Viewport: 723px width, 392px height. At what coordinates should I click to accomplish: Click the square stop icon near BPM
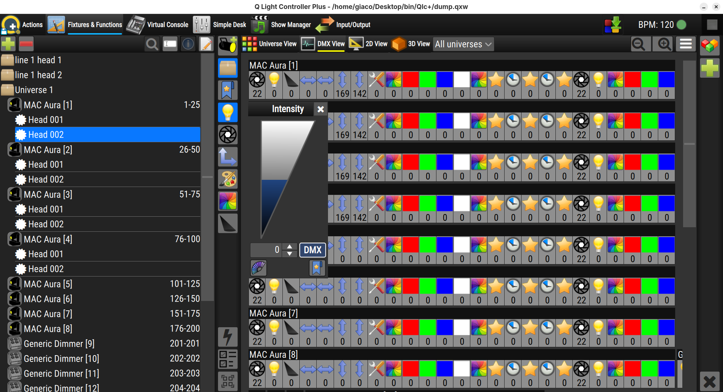[712, 25]
